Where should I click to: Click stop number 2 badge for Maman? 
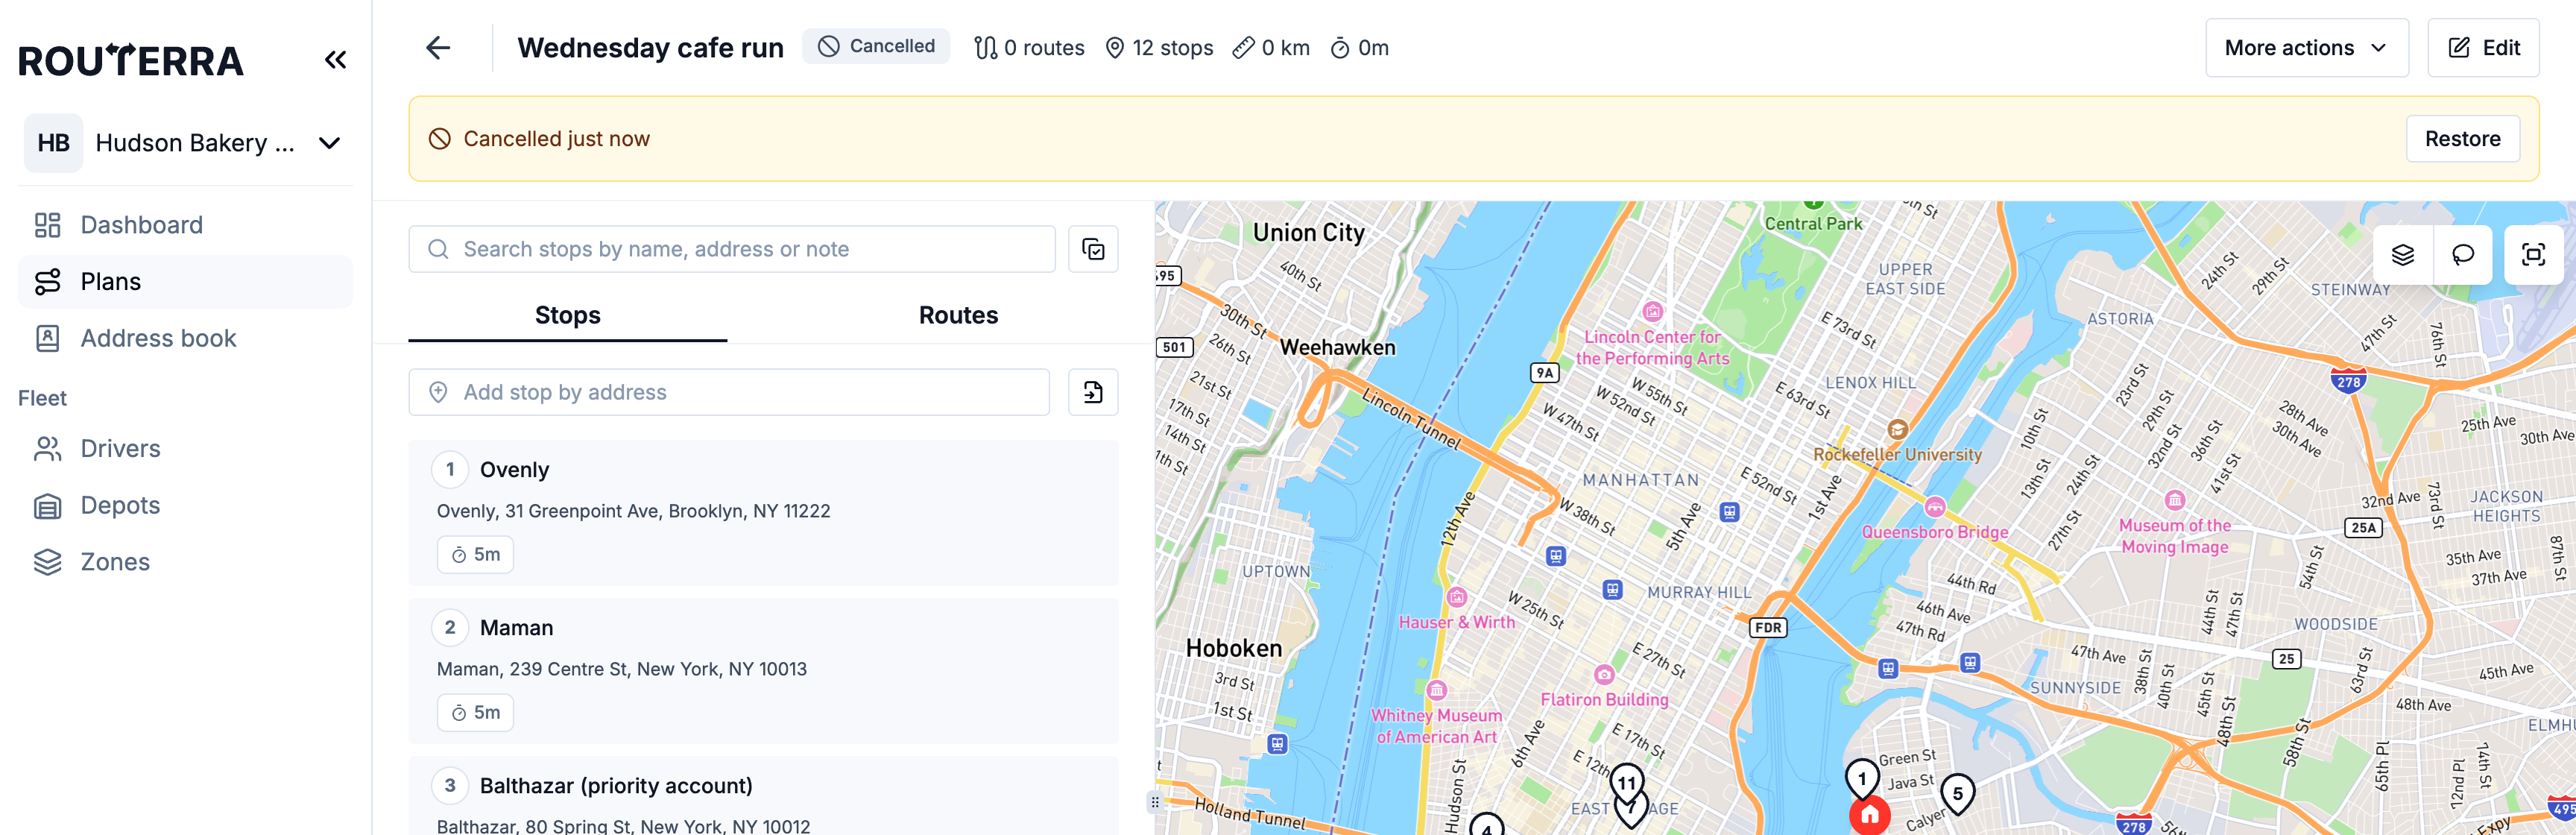click(450, 628)
